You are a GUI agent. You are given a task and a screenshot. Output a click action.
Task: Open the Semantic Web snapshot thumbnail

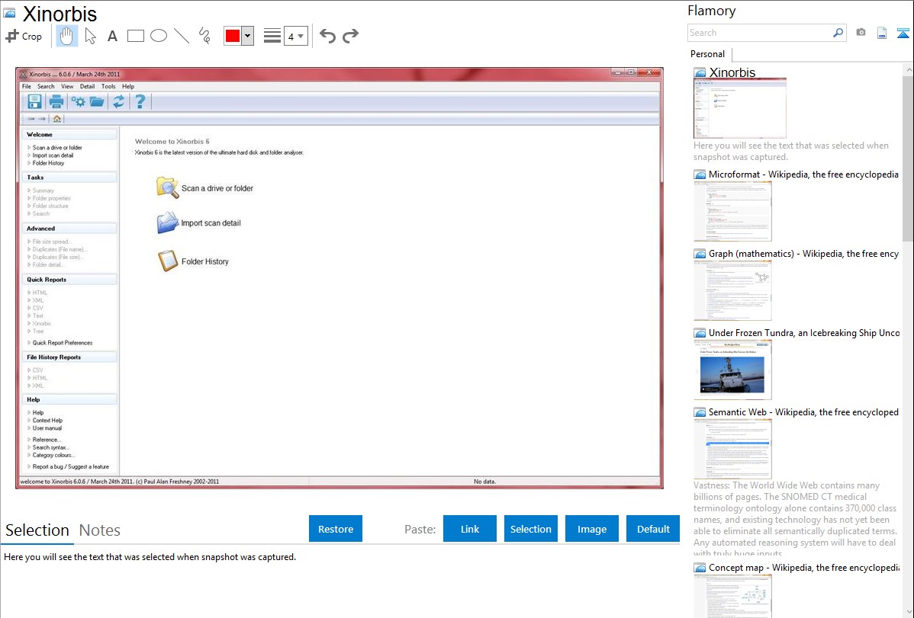[x=732, y=448]
